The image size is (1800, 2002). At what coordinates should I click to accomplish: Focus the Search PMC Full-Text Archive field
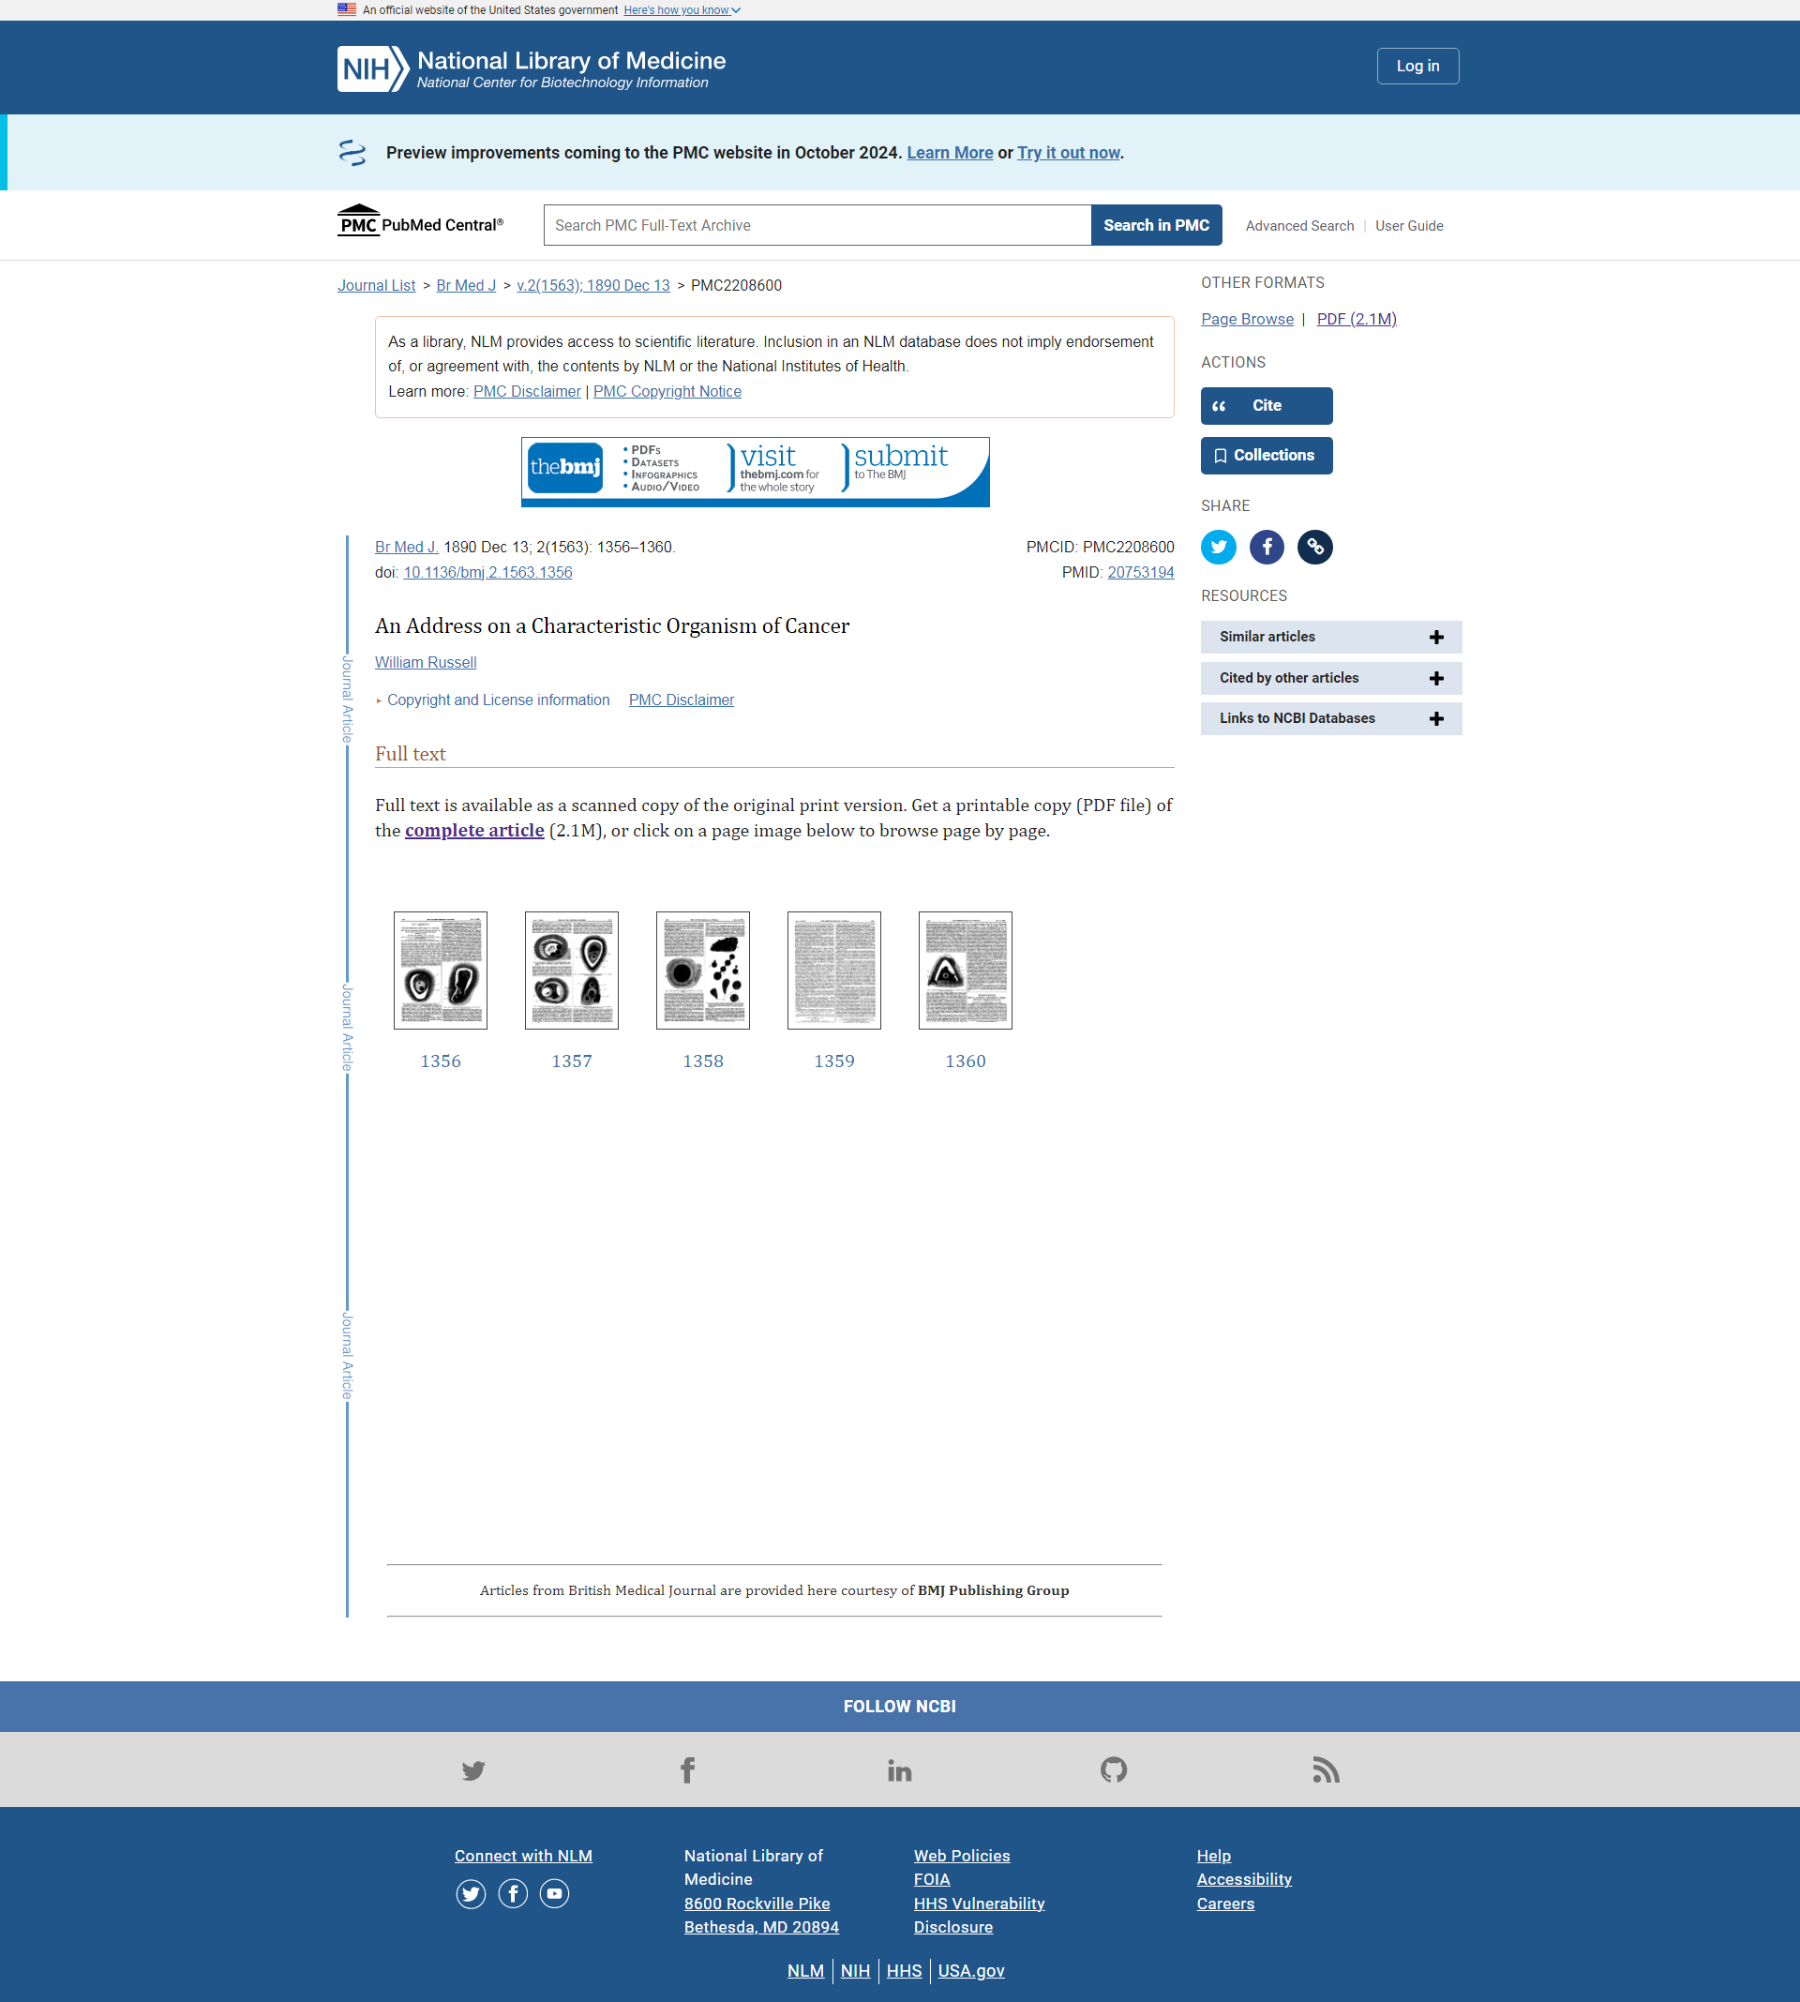(817, 226)
